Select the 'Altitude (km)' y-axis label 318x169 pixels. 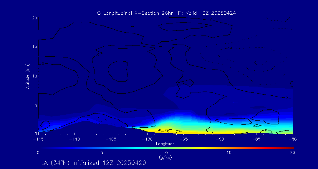[28, 76]
